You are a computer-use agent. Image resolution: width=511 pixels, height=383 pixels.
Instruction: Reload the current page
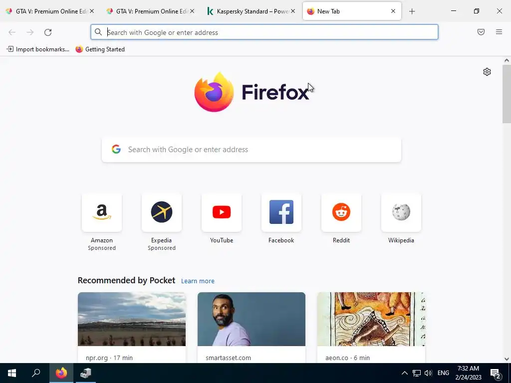48,32
